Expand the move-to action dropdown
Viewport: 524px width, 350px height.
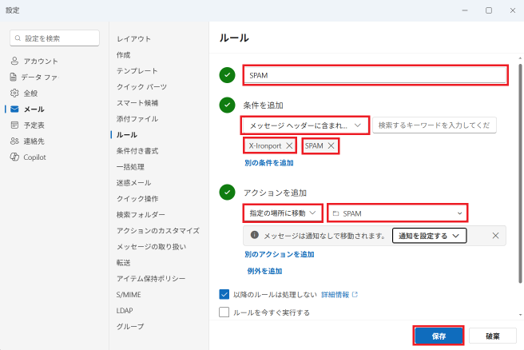[283, 213]
